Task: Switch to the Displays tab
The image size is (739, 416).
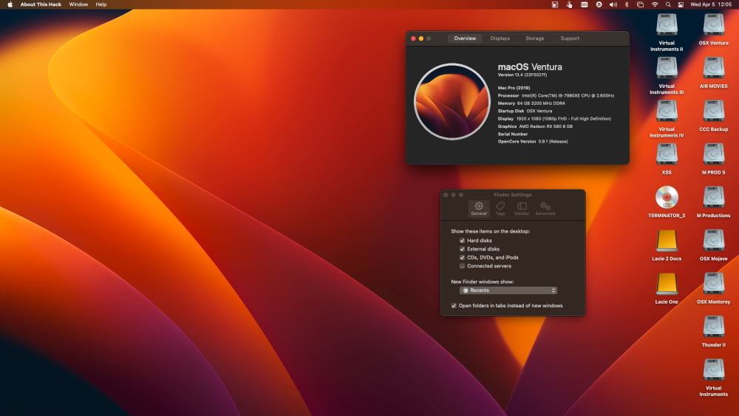Action: [500, 38]
